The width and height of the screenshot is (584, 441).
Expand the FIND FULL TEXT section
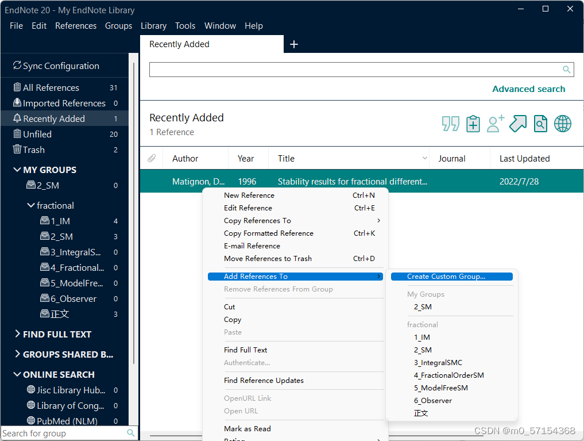coord(17,333)
